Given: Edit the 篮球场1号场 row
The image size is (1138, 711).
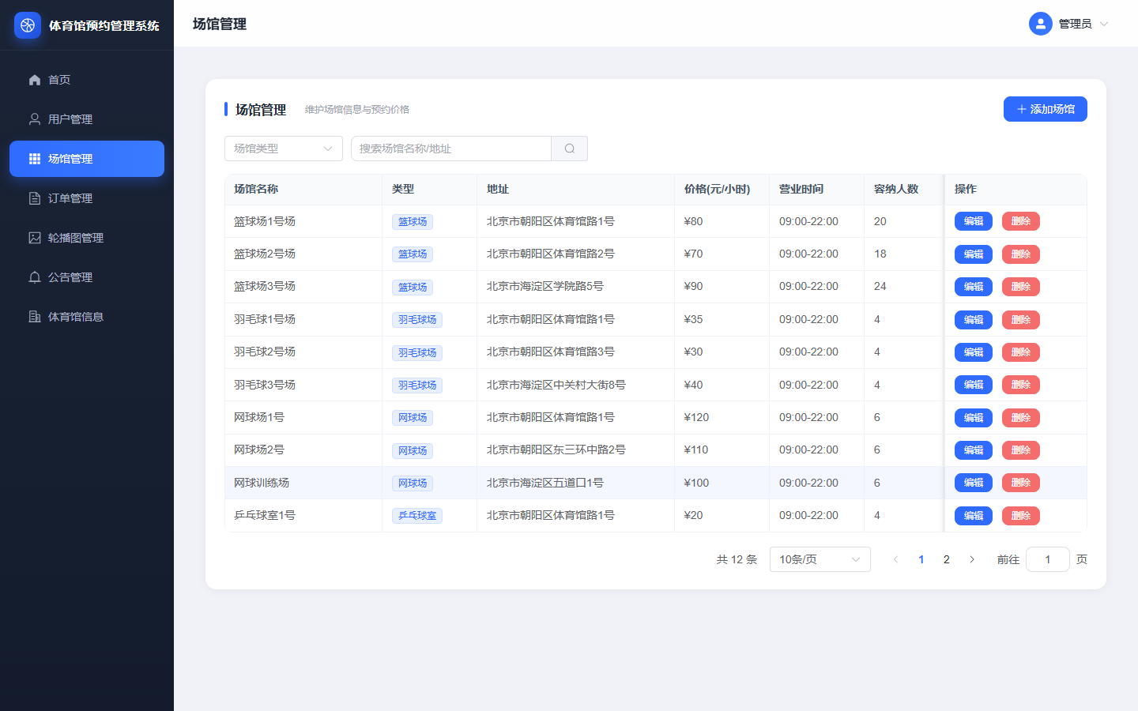Looking at the screenshot, I should coord(974,221).
